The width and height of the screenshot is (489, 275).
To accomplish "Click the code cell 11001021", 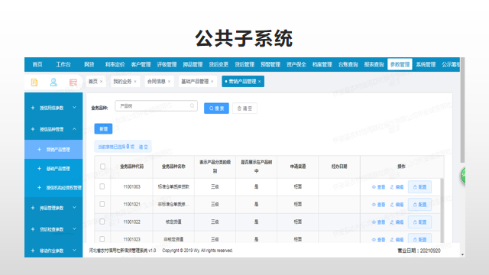I will (131, 204).
